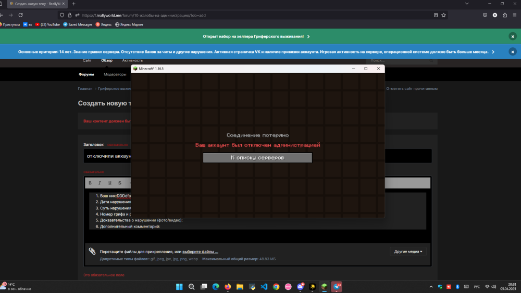The height and width of the screenshot is (293, 521).
Task: Open Firefox account avatar icon
Action: 495,15
